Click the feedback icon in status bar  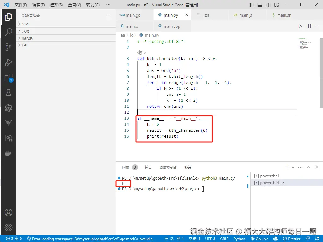308,239
